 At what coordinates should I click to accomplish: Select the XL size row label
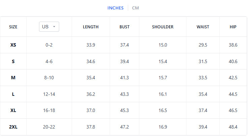point(13,110)
